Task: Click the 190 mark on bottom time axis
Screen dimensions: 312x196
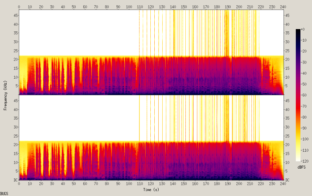Action: tap(228, 183)
